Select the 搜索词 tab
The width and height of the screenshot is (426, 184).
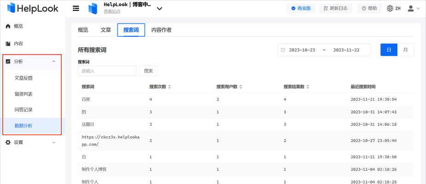(131, 30)
